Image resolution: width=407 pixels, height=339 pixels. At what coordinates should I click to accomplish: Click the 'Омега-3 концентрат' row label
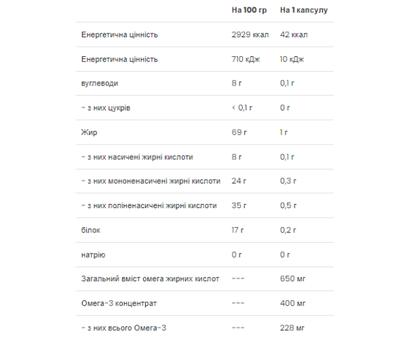(x=119, y=304)
